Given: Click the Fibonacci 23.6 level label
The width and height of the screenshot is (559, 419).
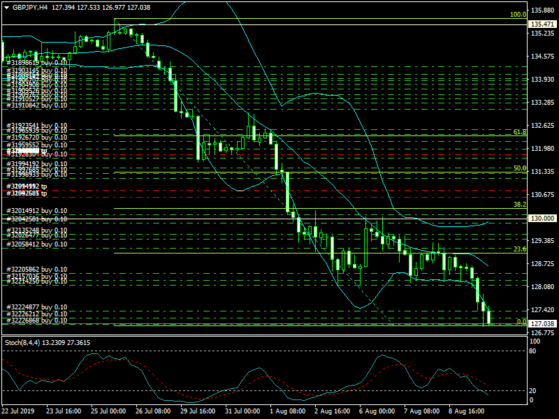Looking at the screenshot, I should pyautogui.click(x=520, y=249).
